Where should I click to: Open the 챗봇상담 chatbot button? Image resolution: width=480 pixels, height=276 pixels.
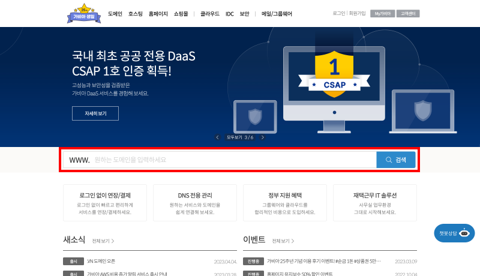pyautogui.click(x=454, y=233)
